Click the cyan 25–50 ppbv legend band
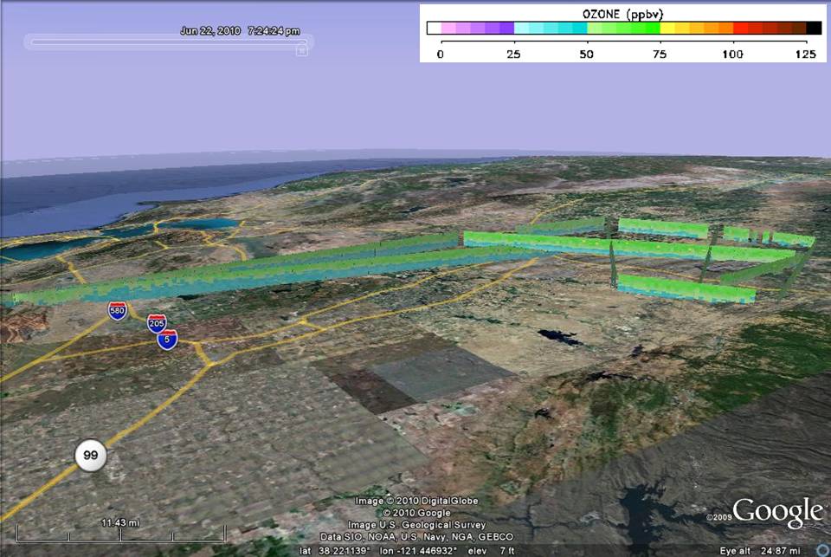This screenshot has height=557, width=831. [x=551, y=28]
